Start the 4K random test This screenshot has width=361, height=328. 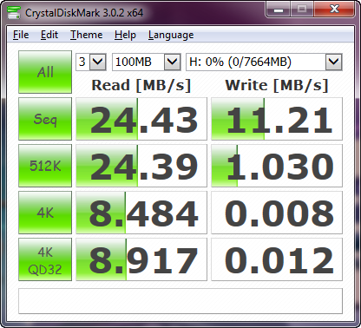point(45,213)
